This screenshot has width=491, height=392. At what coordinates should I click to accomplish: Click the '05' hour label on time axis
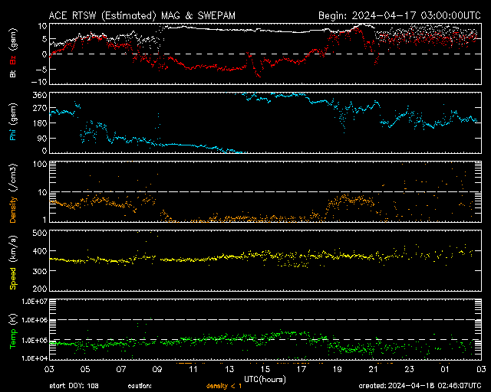(x=85, y=369)
